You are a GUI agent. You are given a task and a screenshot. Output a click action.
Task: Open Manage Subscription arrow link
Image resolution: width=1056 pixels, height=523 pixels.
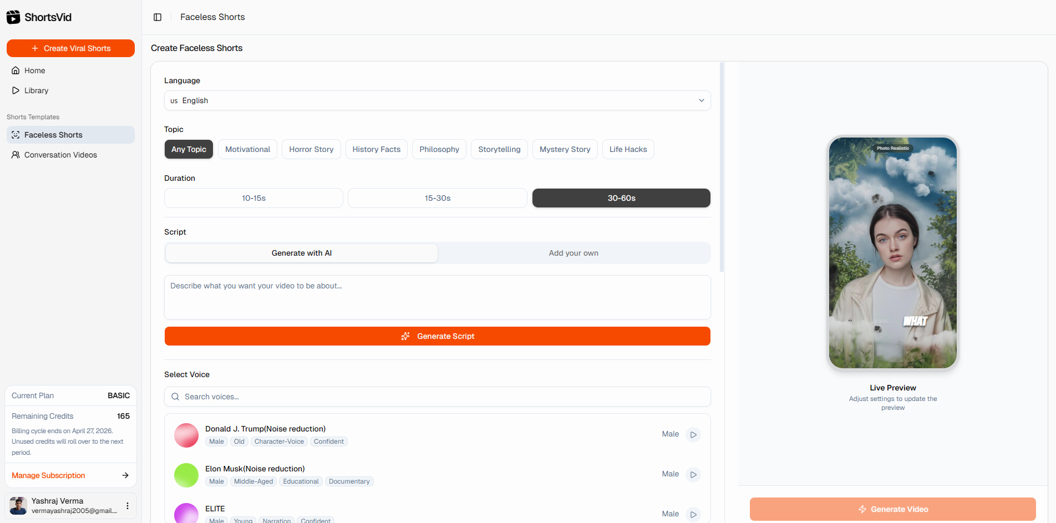[125, 475]
